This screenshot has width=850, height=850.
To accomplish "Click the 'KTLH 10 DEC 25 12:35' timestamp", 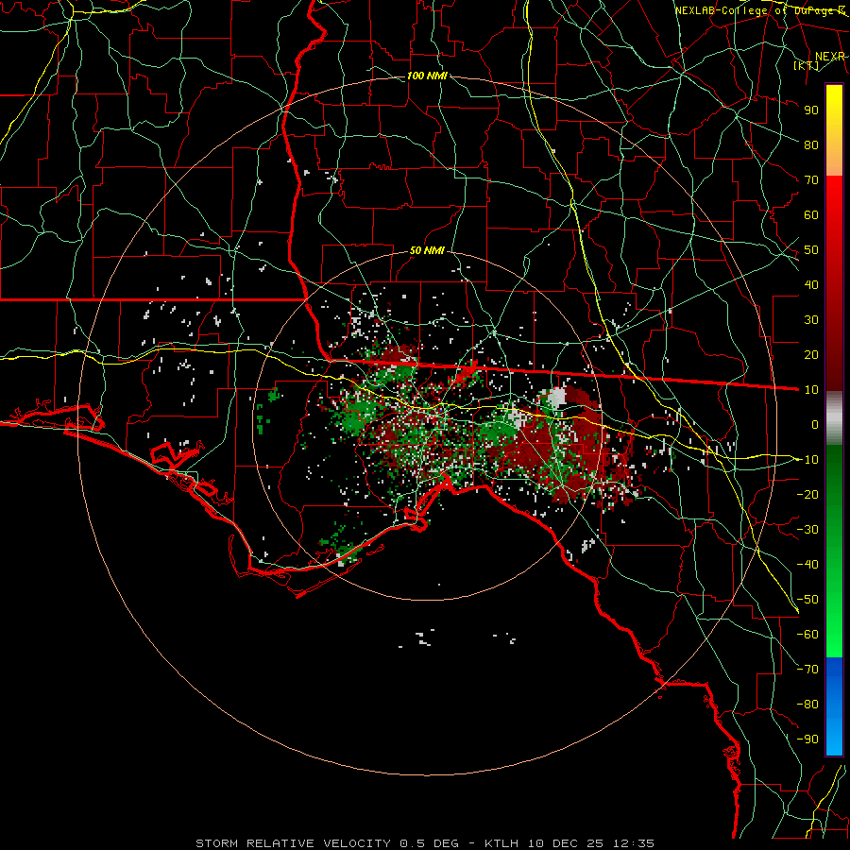I will pyautogui.click(x=569, y=843).
